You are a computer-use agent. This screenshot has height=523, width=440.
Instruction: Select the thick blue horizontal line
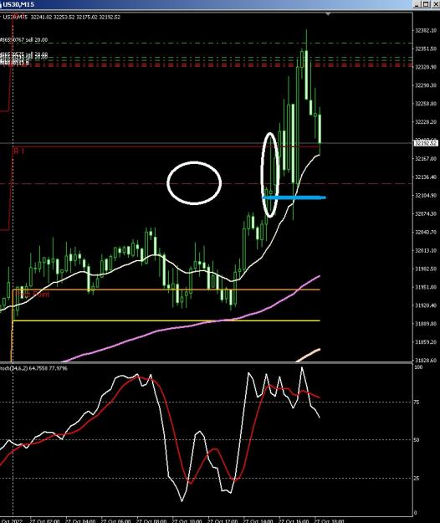(294, 197)
